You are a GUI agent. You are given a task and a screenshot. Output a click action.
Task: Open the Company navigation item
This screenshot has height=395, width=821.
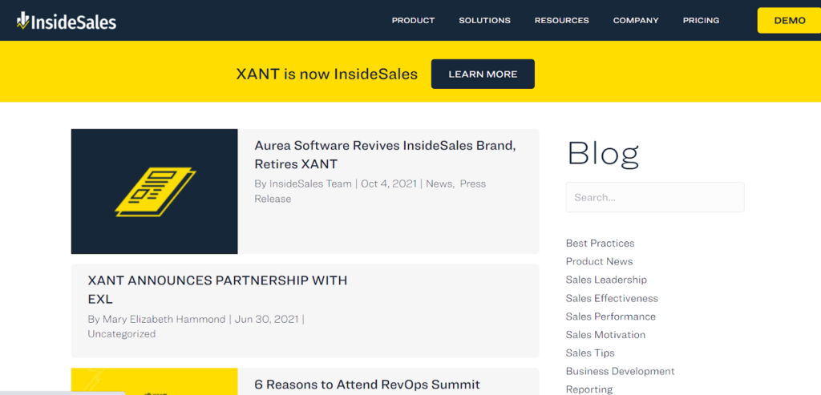tap(636, 21)
